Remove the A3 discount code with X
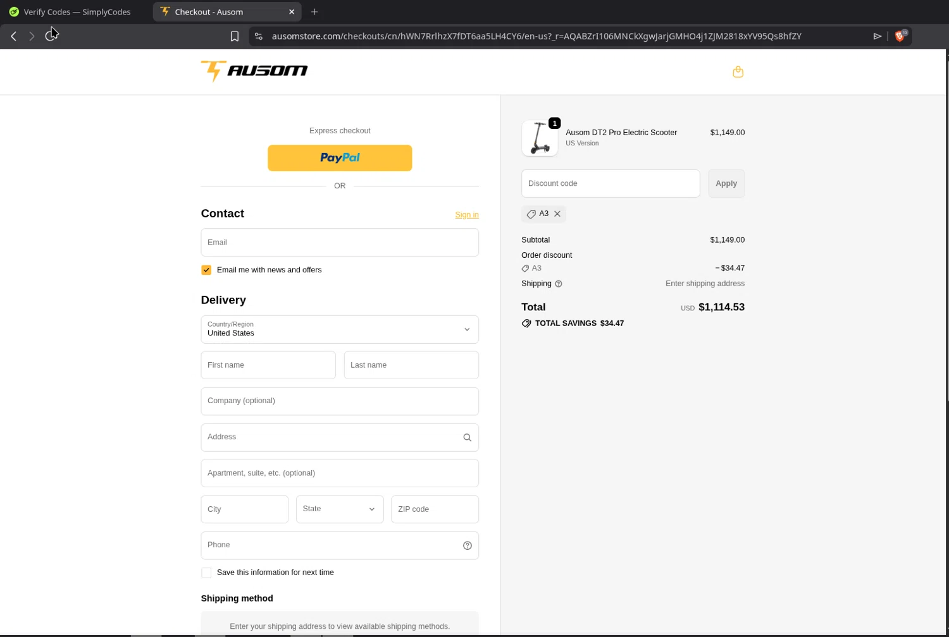Viewport: 949px width, 637px height. tap(557, 214)
